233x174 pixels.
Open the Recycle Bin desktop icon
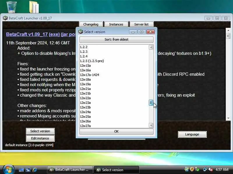(11, 7)
